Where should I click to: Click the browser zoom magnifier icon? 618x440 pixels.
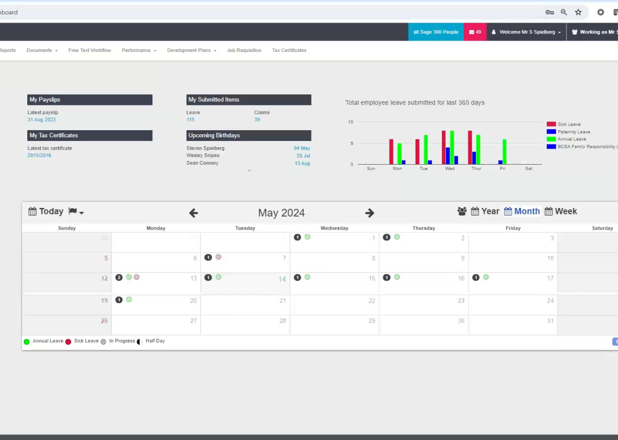point(564,12)
